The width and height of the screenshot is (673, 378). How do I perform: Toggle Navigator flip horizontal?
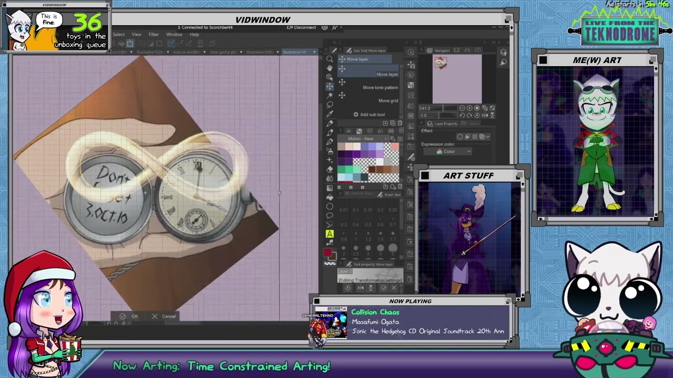coord(486,115)
